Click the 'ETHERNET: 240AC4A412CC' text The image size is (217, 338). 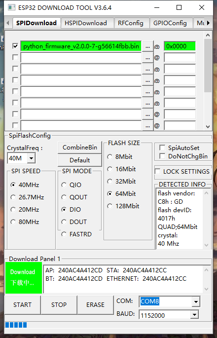point(146,278)
